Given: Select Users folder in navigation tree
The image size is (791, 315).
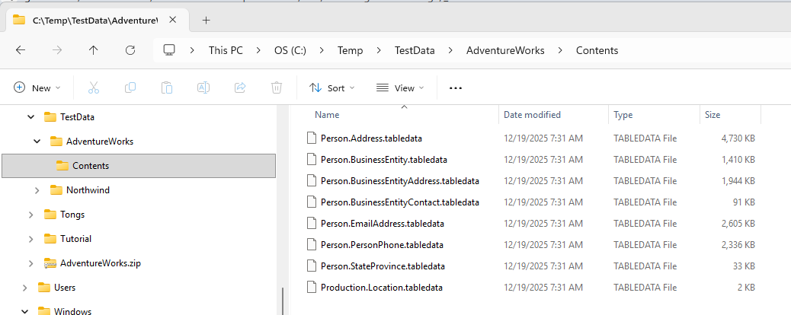Looking at the screenshot, I should 65,288.
